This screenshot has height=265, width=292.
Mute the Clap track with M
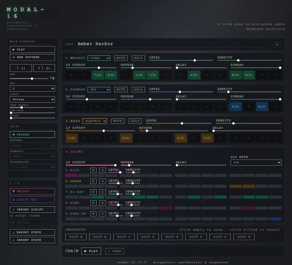tap(93, 203)
